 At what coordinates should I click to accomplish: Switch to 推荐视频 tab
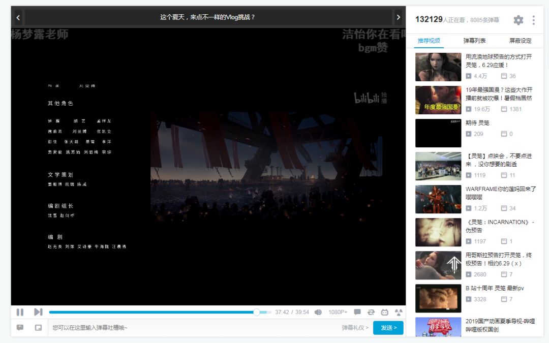[429, 41]
